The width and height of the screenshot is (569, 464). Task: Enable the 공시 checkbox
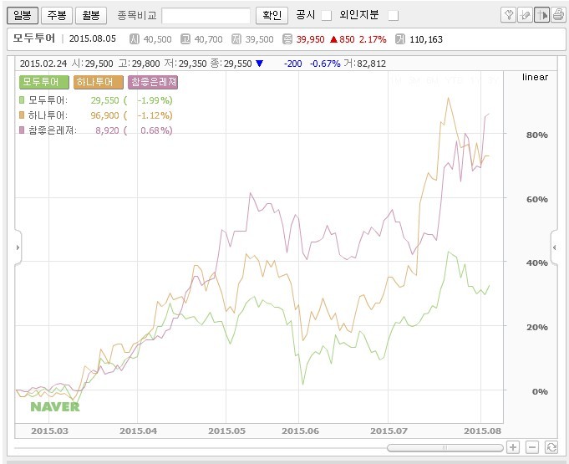pos(327,15)
